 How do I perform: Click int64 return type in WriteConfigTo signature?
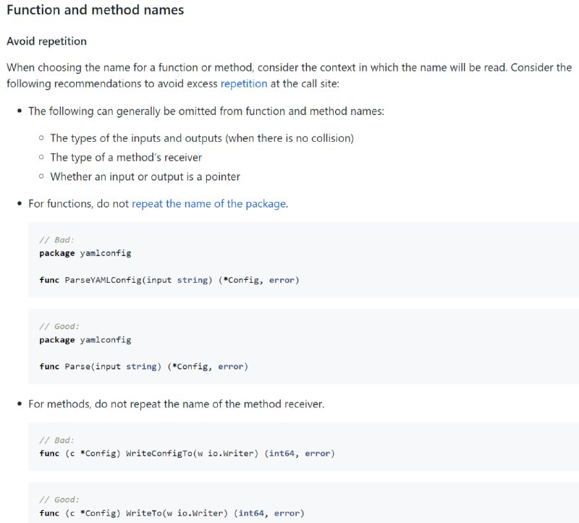coord(282,454)
